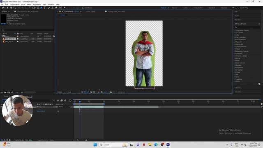Click the After Effects icon in the taskbar
Screen dimensions: 263x148
(168, 145)
